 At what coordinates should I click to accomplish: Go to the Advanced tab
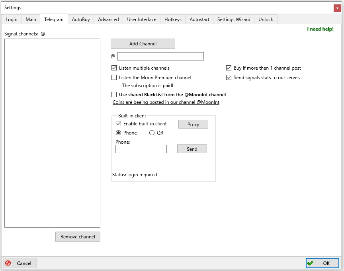coord(108,19)
